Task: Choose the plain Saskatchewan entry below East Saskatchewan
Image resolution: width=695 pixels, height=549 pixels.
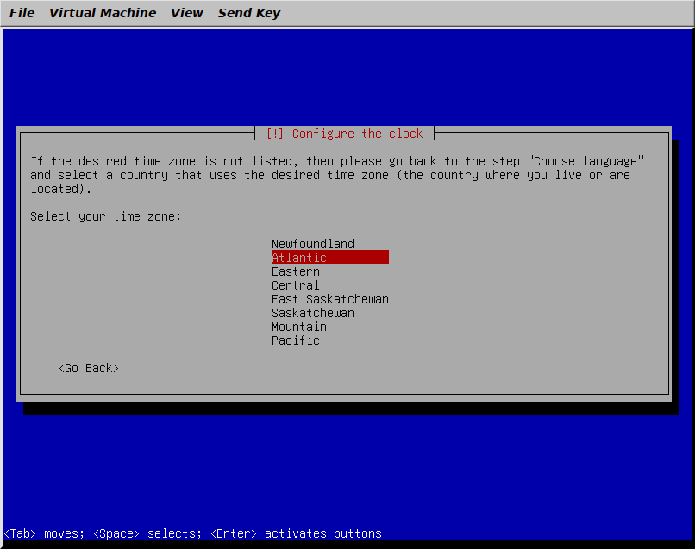Action: (312, 313)
